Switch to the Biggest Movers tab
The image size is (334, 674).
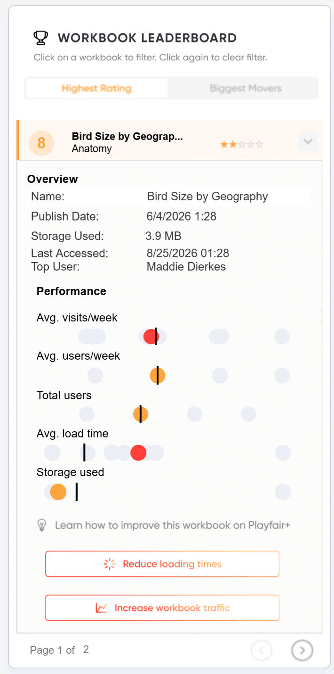(246, 88)
